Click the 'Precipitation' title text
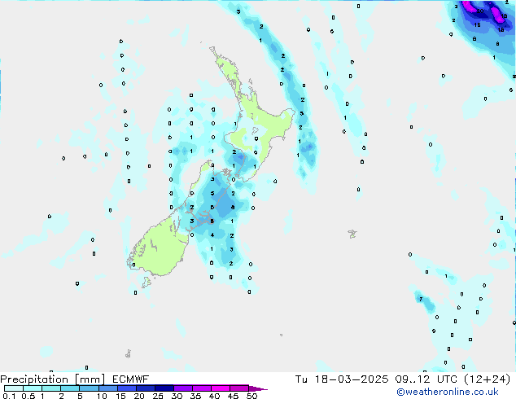Image resolution: width=516 pixels, height=399 pixels. 34,379
